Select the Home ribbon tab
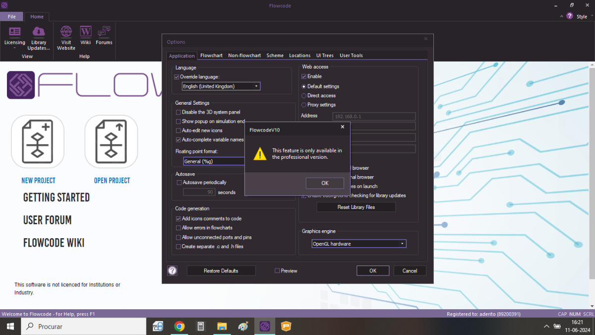 coord(37,16)
